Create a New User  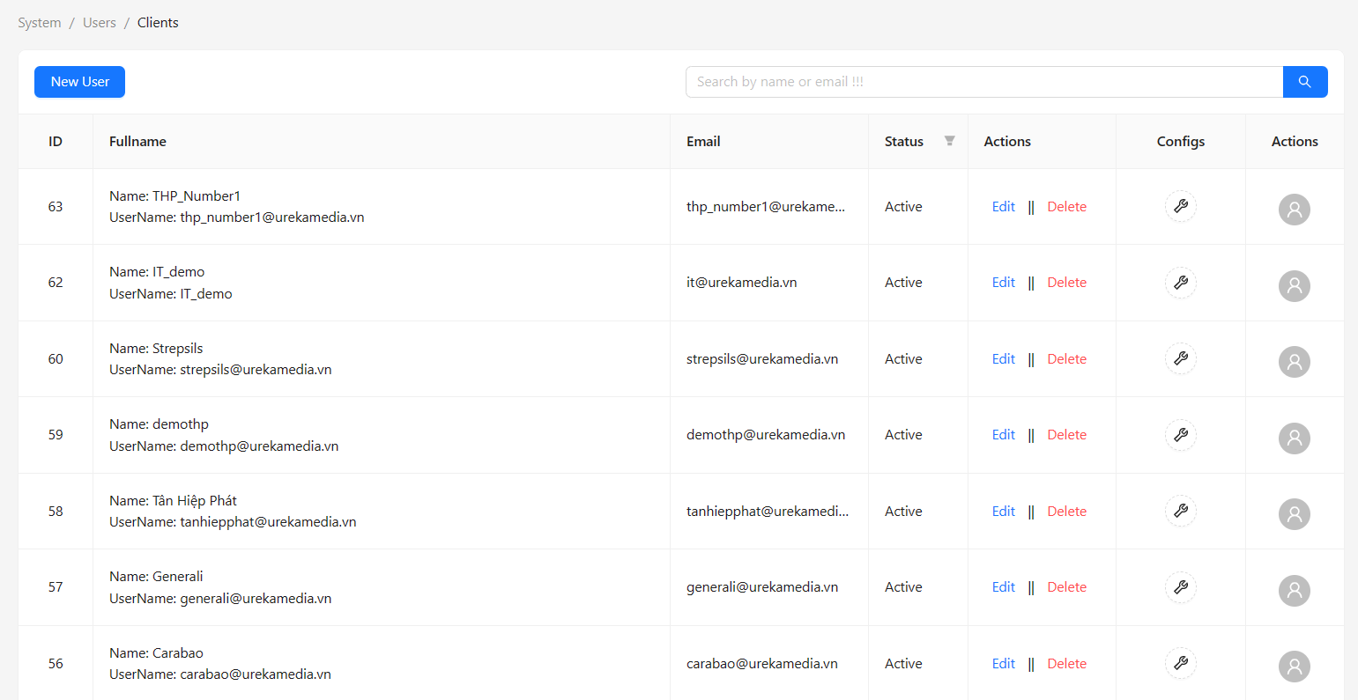coord(79,82)
